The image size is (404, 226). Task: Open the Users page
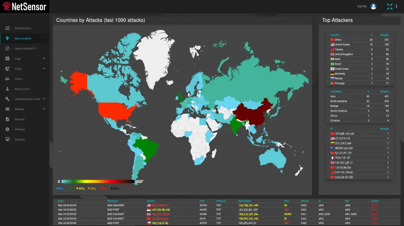pos(18,79)
